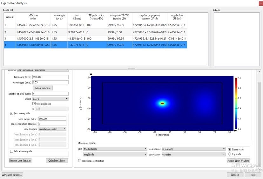Expand the coordinates cartesian dropdown
The image size is (263, 179).
click(x=193, y=155)
